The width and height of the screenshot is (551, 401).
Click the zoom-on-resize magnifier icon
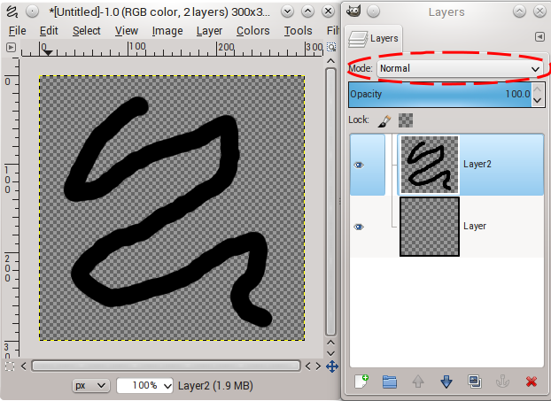pos(331,47)
